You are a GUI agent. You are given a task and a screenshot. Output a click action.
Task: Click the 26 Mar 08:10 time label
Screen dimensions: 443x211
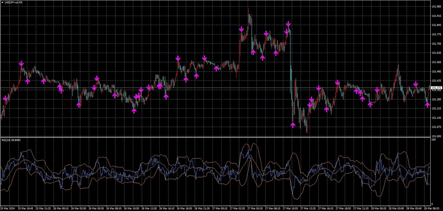113,208
